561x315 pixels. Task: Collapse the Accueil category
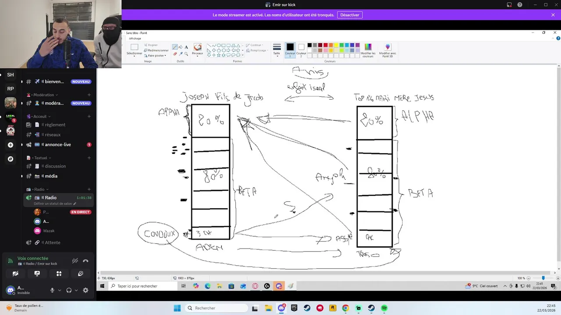pyautogui.click(x=39, y=116)
